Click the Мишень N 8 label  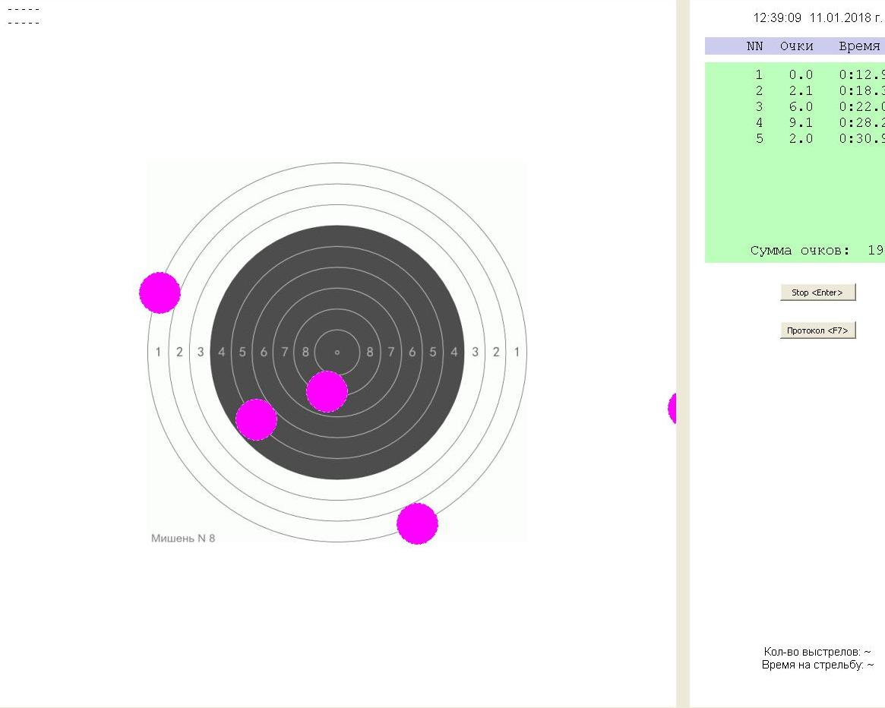coord(183,539)
